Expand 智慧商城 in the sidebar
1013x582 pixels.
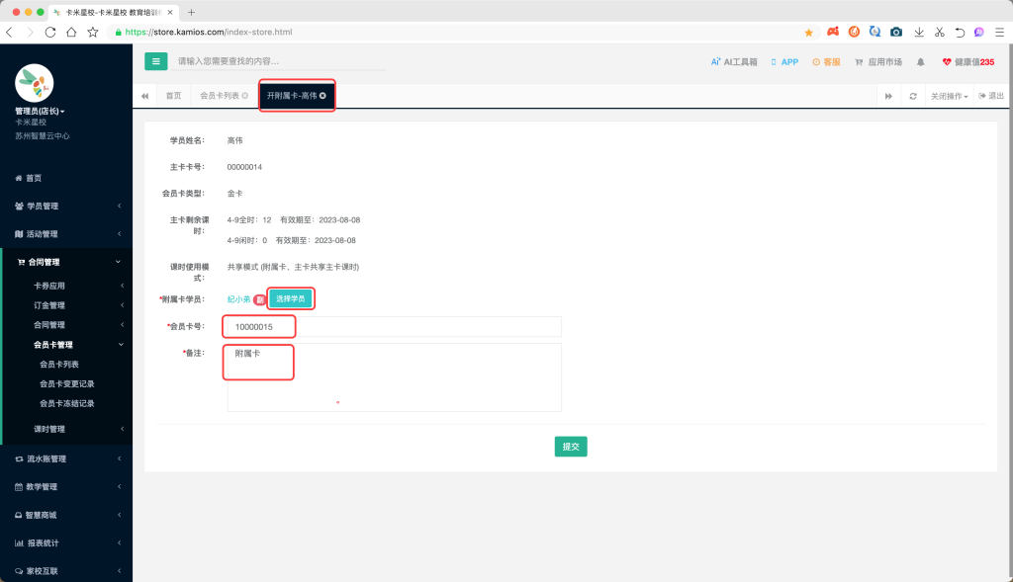[66, 515]
